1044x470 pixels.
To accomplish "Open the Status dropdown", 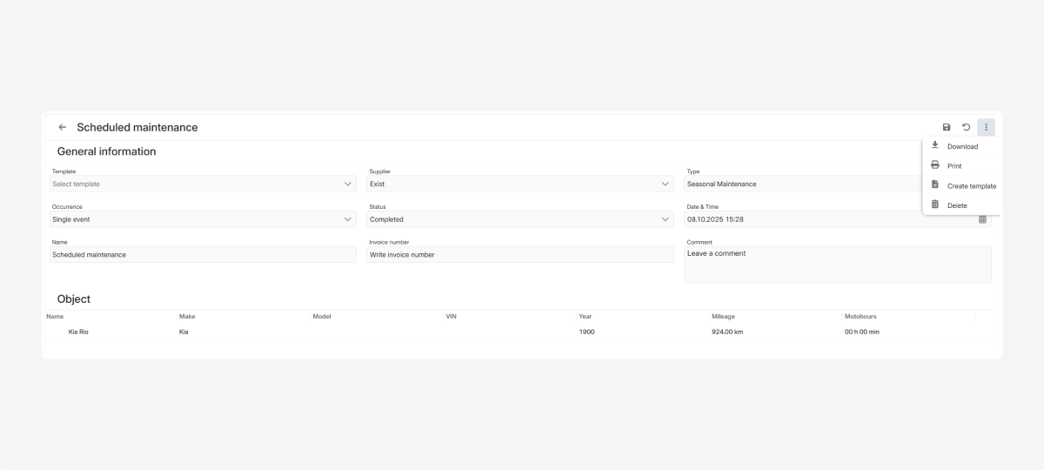I will (666, 219).
